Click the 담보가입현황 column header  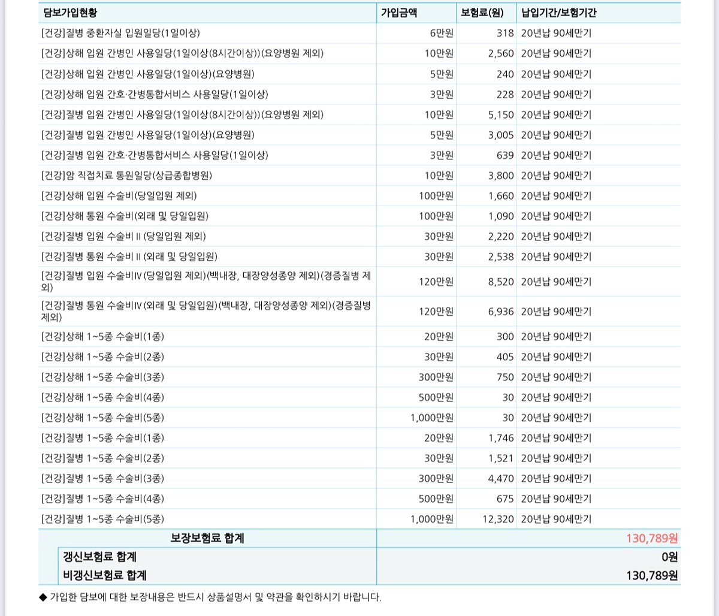[x=70, y=13]
